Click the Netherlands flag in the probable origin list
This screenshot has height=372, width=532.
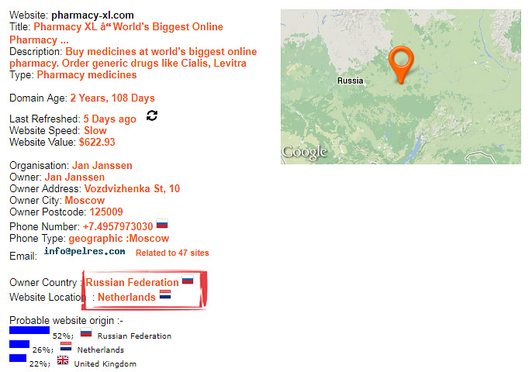click(x=66, y=347)
